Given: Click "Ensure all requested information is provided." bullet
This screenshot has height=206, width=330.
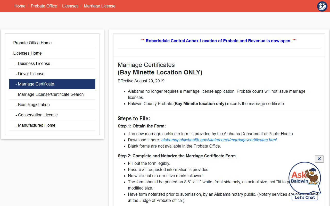Looking at the screenshot, I should tap(169, 169).
